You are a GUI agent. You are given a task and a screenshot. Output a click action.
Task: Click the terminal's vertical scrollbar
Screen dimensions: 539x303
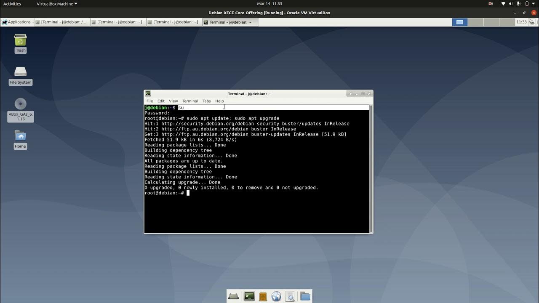[371, 169]
